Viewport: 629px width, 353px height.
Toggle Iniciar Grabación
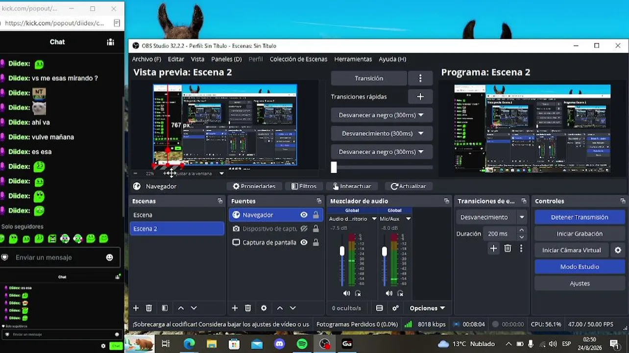coord(580,233)
